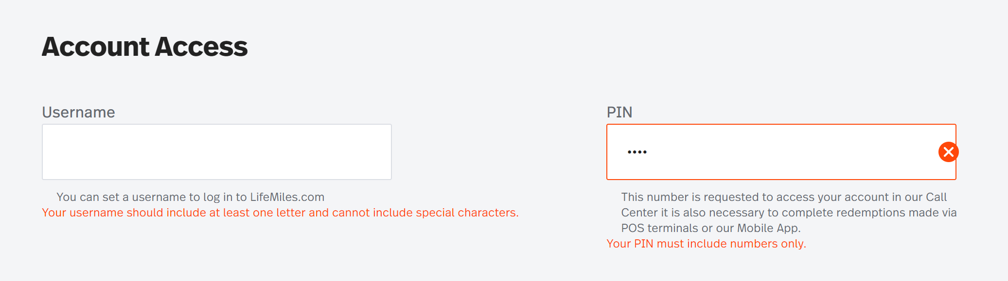This screenshot has height=281, width=1008.
Task: Click the username helper text mentioning LifeMiles.com
Action: [191, 197]
